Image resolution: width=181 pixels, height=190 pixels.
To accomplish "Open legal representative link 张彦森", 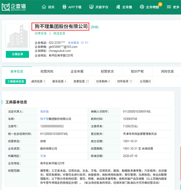I will (x=44, y=112).
